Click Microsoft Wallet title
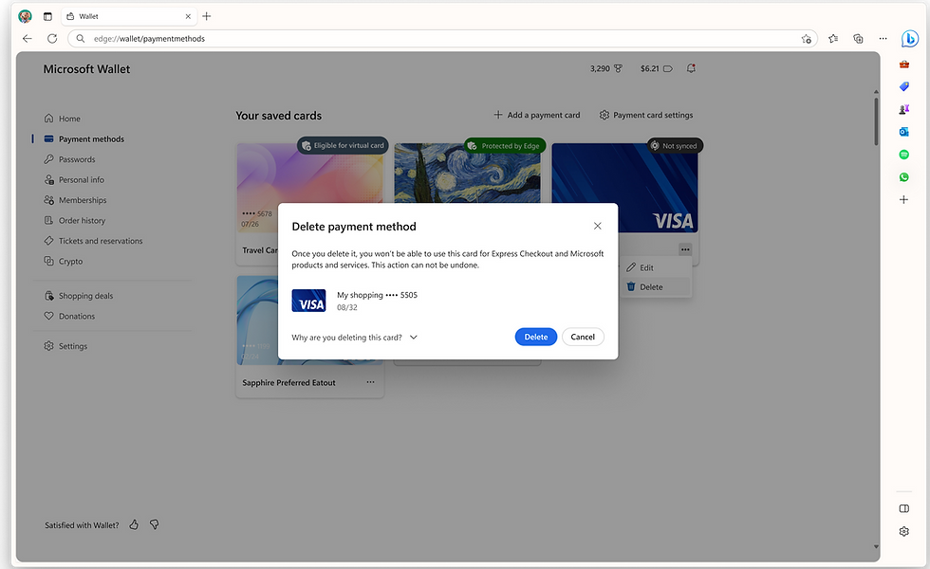The width and height of the screenshot is (930, 569). [x=86, y=68]
